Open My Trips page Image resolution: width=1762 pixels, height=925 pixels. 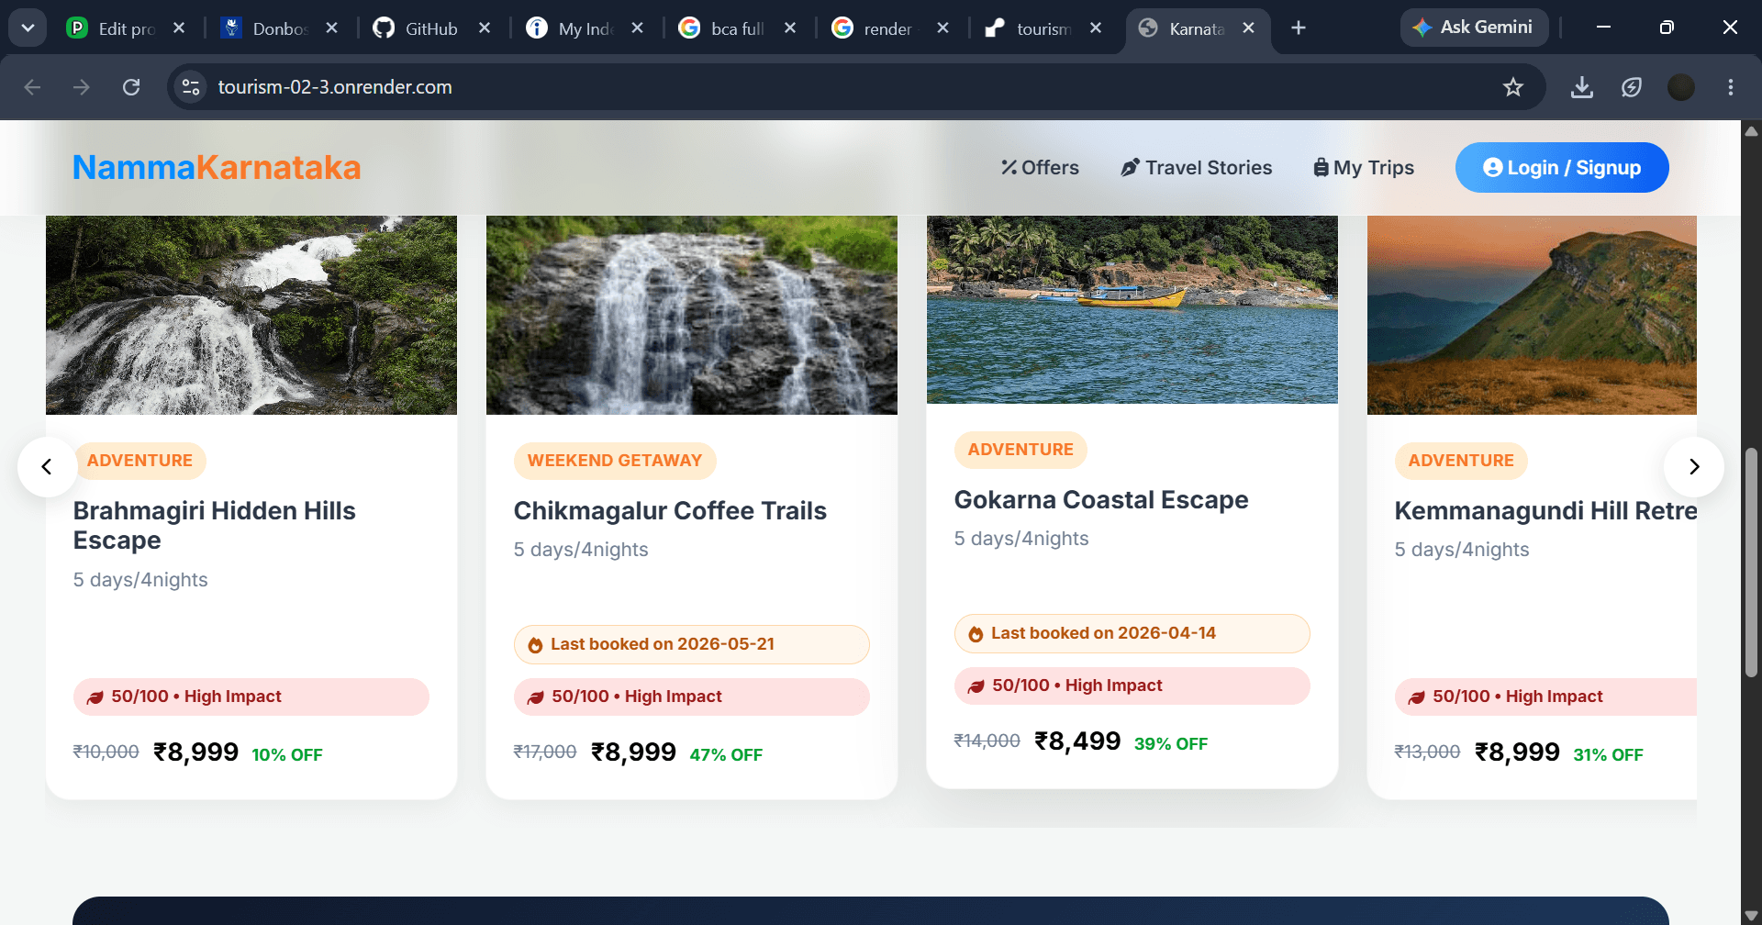coord(1364,168)
